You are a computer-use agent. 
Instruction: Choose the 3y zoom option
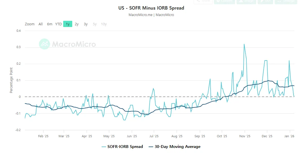[x=86, y=24]
